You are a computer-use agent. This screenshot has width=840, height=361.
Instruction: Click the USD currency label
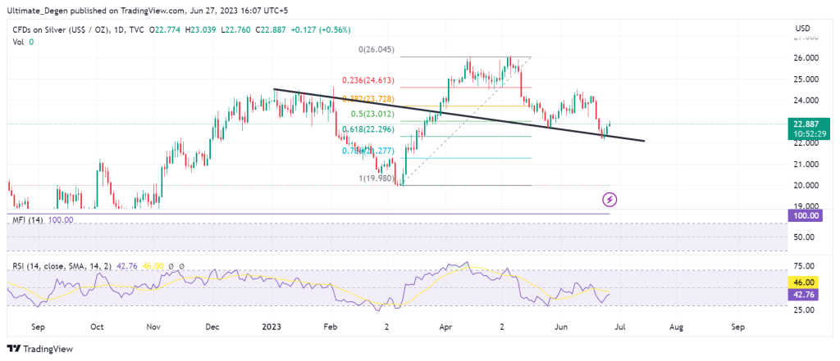tap(802, 29)
